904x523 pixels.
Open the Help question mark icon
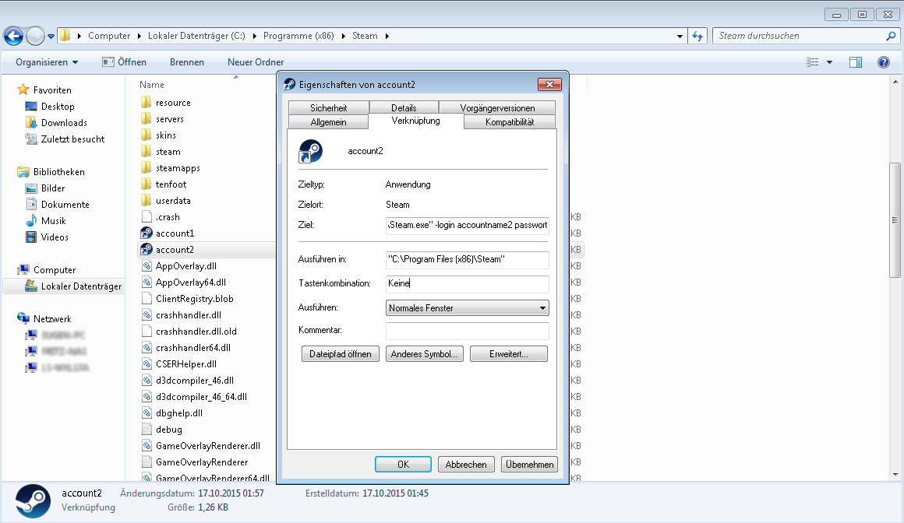(883, 62)
